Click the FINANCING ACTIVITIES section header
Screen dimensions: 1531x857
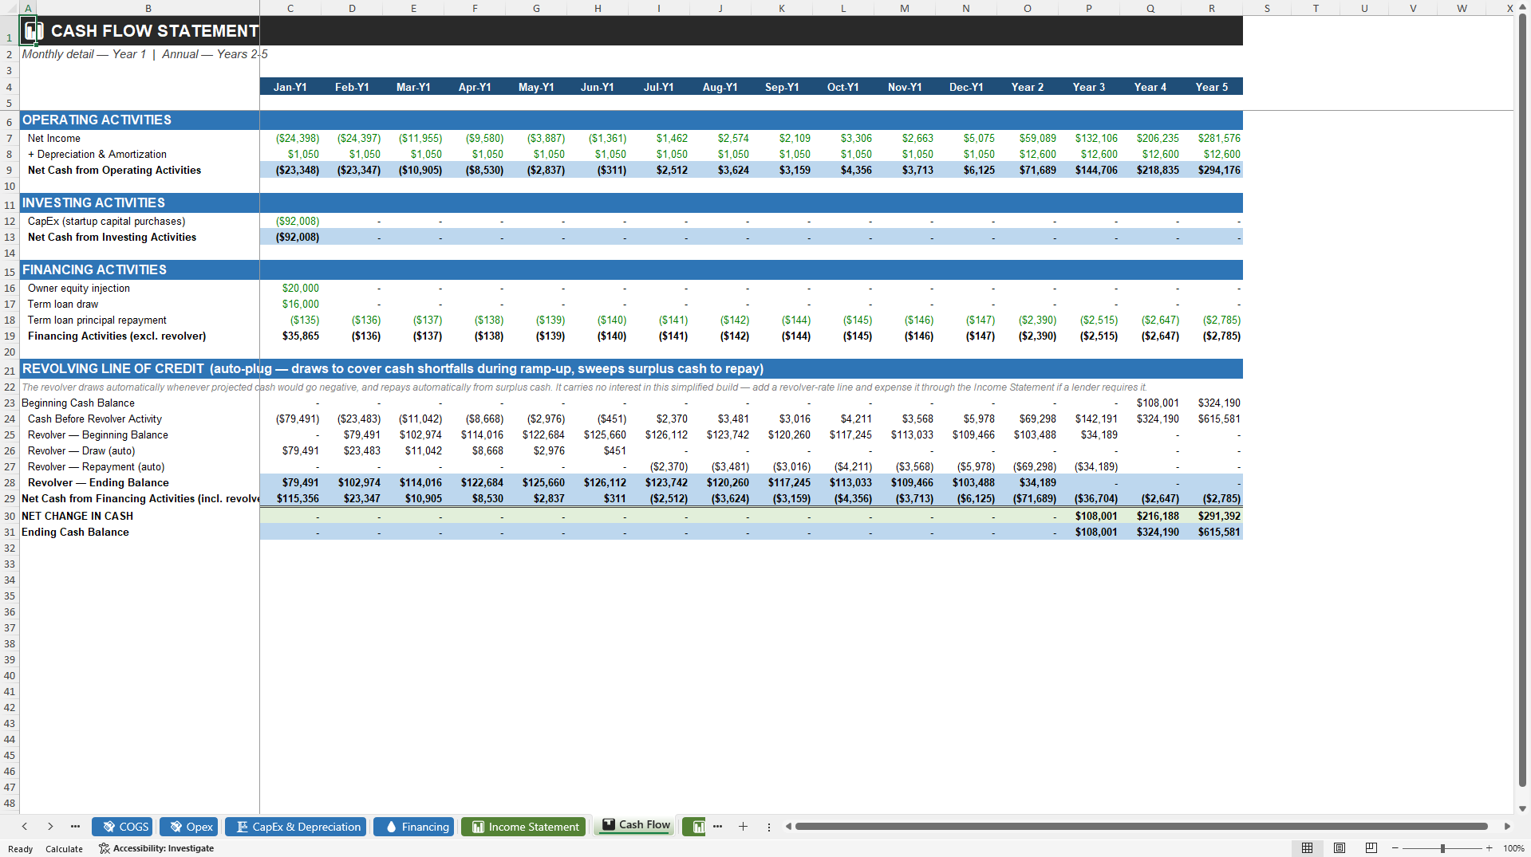(x=94, y=269)
